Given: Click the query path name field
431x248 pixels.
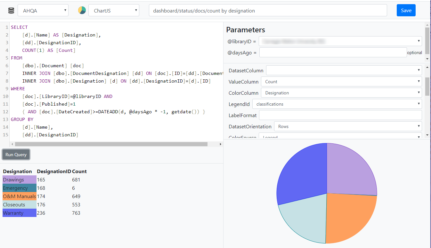Looking at the screenshot, I should [x=268, y=11].
